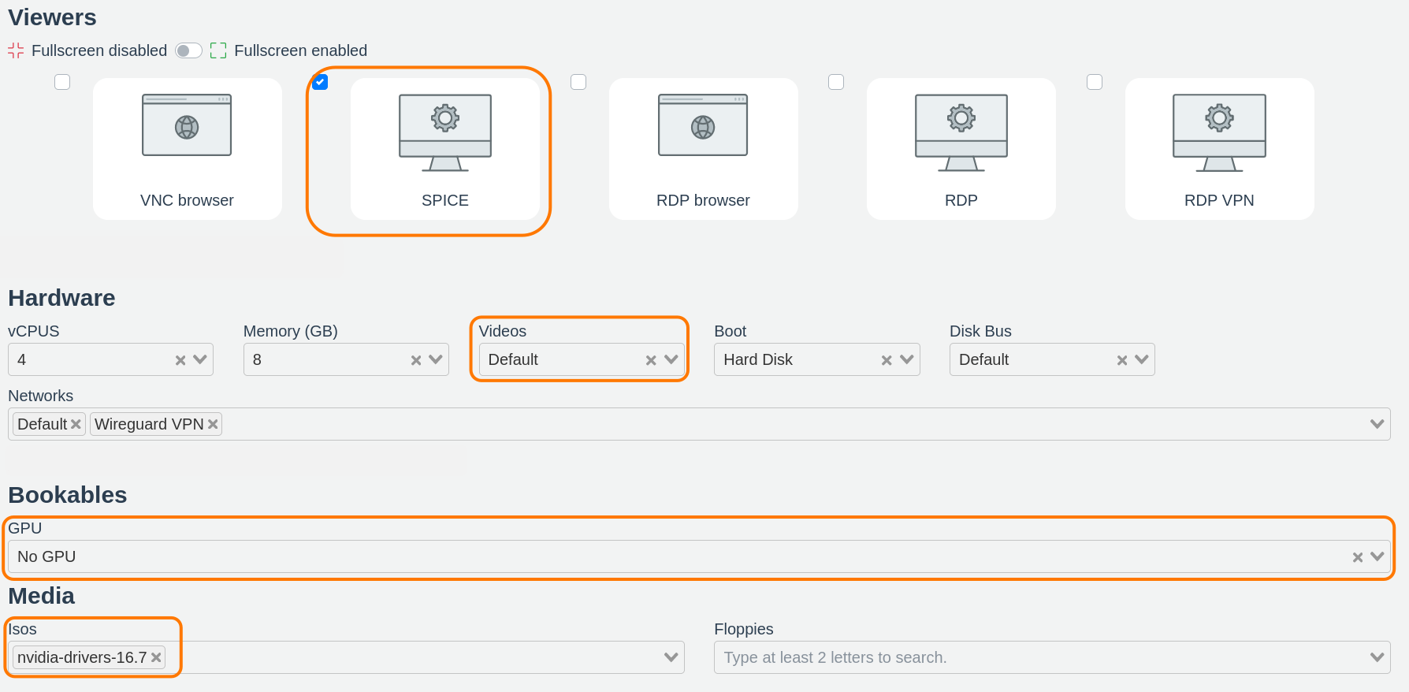This screenshot has height=692, width=1409.
Task: Click the Floppies search field
Action: click(1040, 657)
